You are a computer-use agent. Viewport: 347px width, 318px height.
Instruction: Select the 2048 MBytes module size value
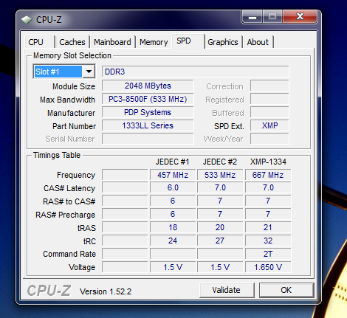click(148, 86)
